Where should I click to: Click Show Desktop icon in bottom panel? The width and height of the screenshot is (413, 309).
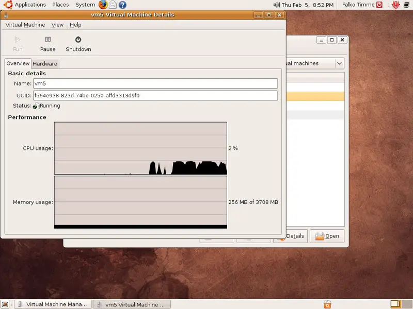point(5,304)
